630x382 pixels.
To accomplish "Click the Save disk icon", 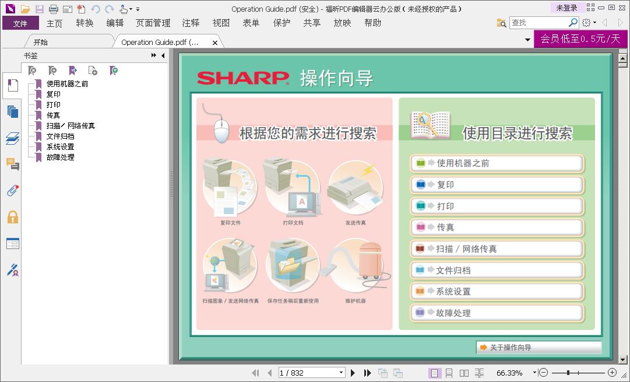I will [39, 9].
